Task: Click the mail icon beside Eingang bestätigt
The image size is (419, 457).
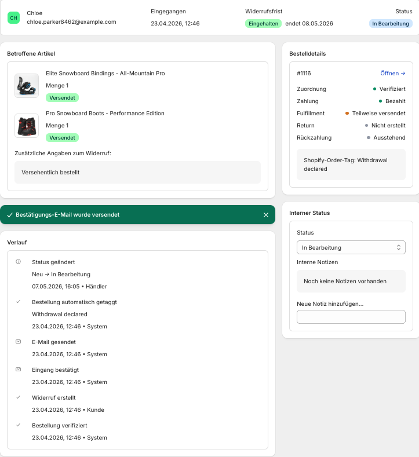Action: [x=18, y=370]
